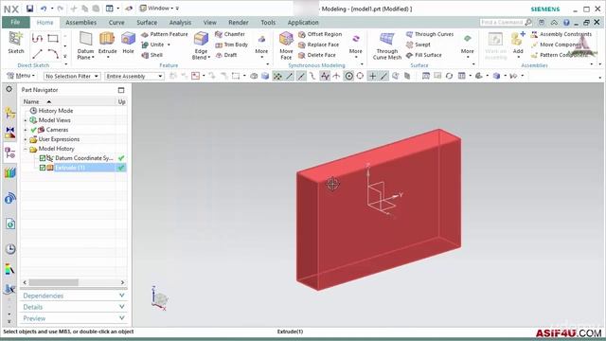Expand the Model Views node

point(26,120)
